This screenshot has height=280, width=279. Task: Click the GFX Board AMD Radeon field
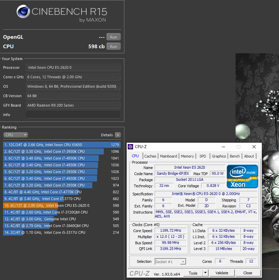point(73,105)
